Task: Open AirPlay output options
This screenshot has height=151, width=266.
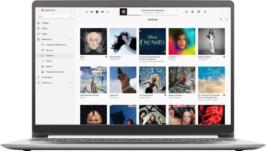Action: point(193,12)
